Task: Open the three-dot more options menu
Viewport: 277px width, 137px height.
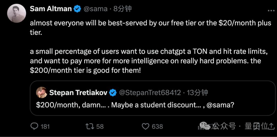Action: click(271, 10)
